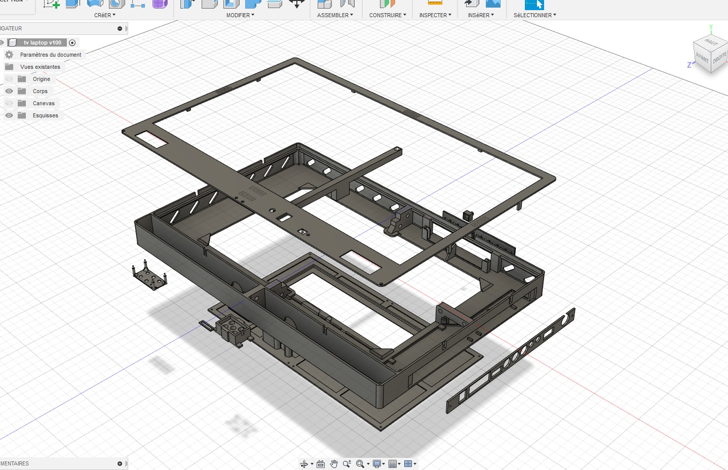Show the Origine folder via eye icon
The width and height of the screenshot is (728, 470).
point(9,79)
